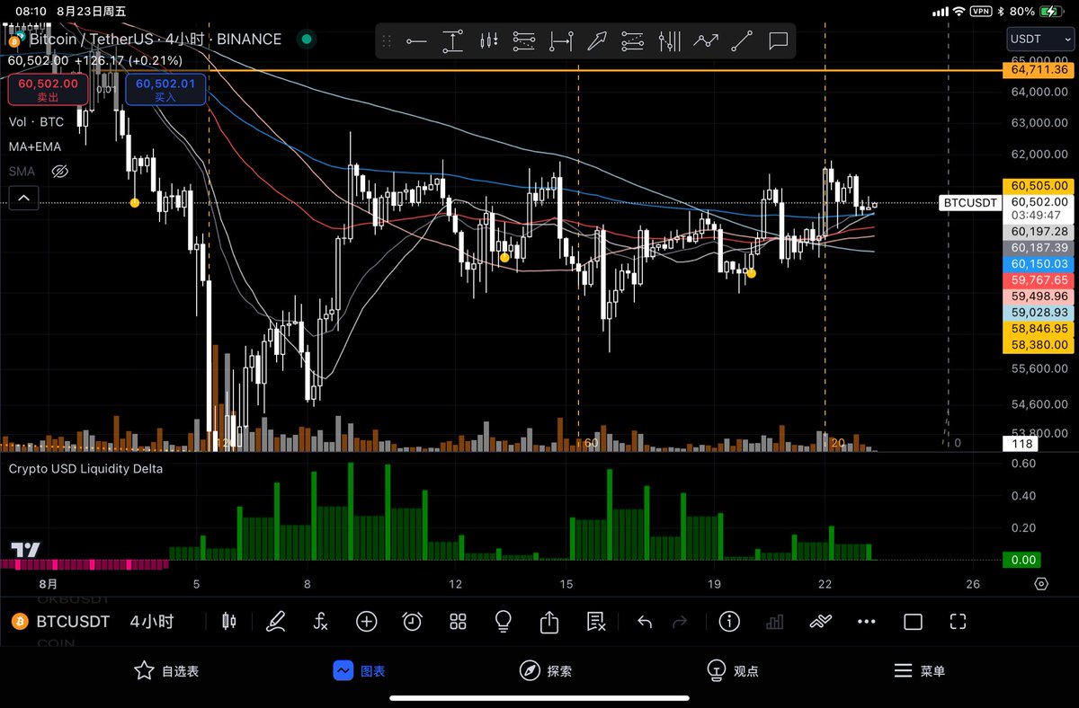Redo the last chart action

pyautogui.click(x=680, y=622)
